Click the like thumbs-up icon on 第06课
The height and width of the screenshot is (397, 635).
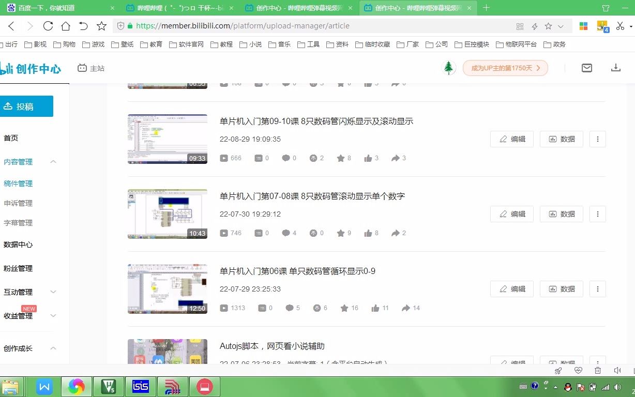pos(375,308)
